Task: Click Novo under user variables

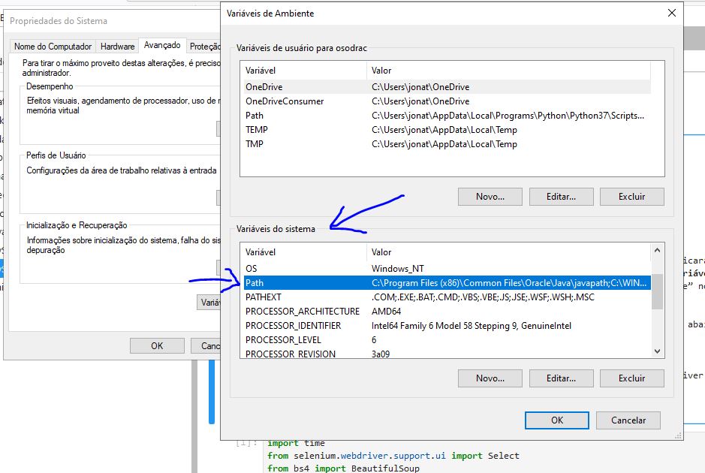Action: point(490,197)
